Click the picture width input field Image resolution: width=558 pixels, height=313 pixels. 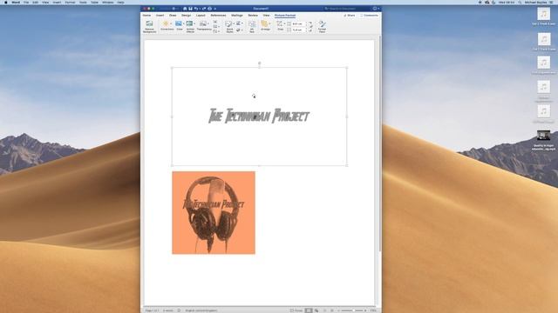point(298,30)
